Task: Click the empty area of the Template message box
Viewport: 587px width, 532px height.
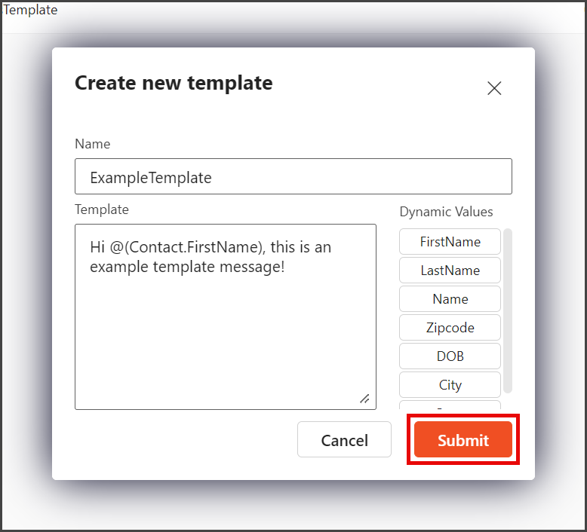Action: (226, 337)
